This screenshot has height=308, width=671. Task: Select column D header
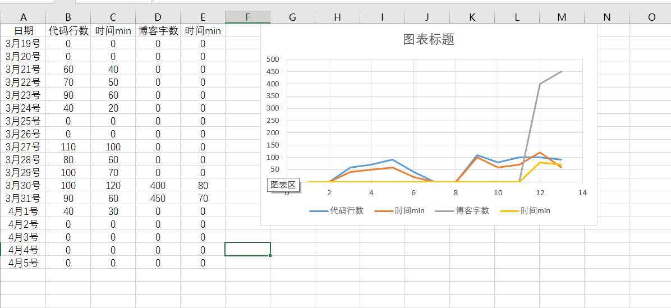click(x=158, y=17)
